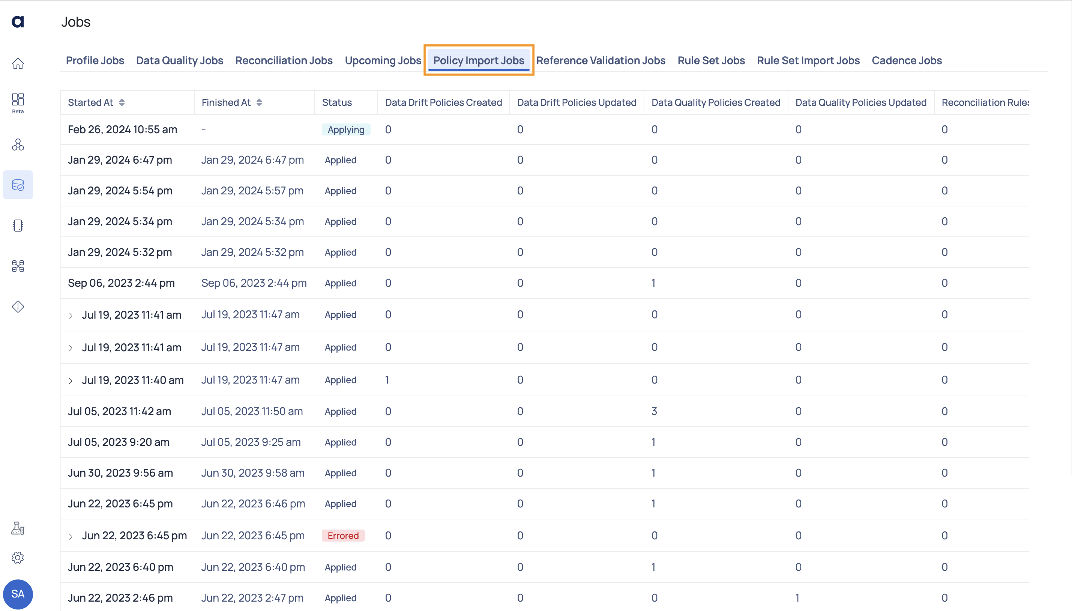The height and width of the screenshot is (611, 1072).
Task: Open the settings gear icon
Action: click(18, 558)
